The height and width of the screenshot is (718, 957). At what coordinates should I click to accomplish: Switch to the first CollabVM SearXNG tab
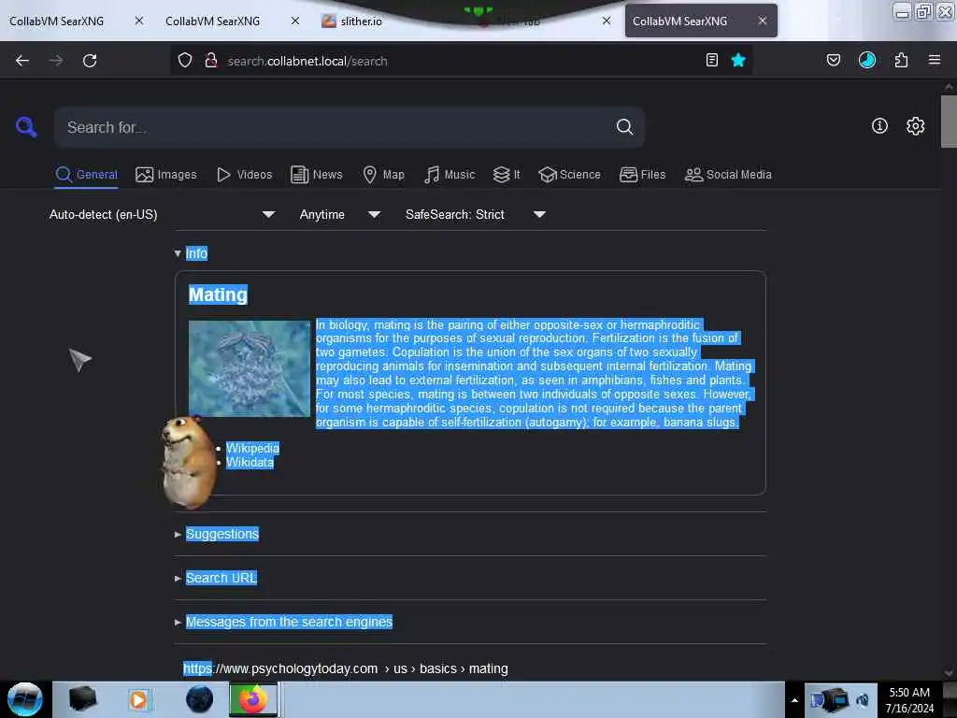tap(56, 21)
